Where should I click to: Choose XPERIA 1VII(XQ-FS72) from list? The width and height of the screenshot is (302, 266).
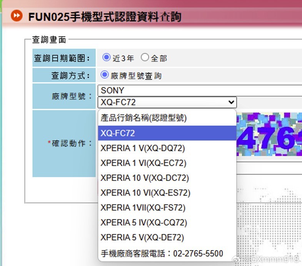click(167, 207)
